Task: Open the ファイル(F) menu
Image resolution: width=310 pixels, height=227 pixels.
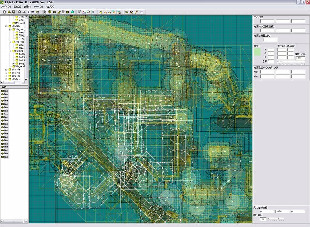Action: click(x=5, y=7)
